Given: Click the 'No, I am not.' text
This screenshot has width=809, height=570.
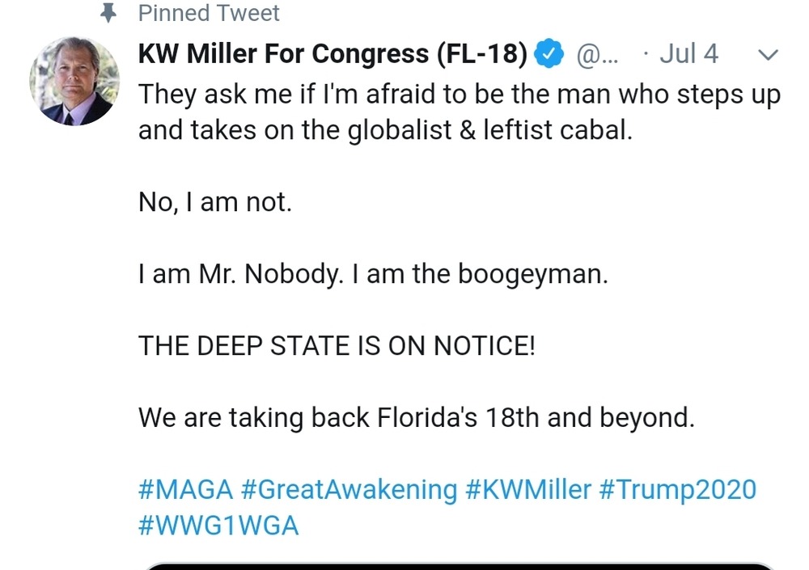Looking at the screenshot, I should coord(215,201).
